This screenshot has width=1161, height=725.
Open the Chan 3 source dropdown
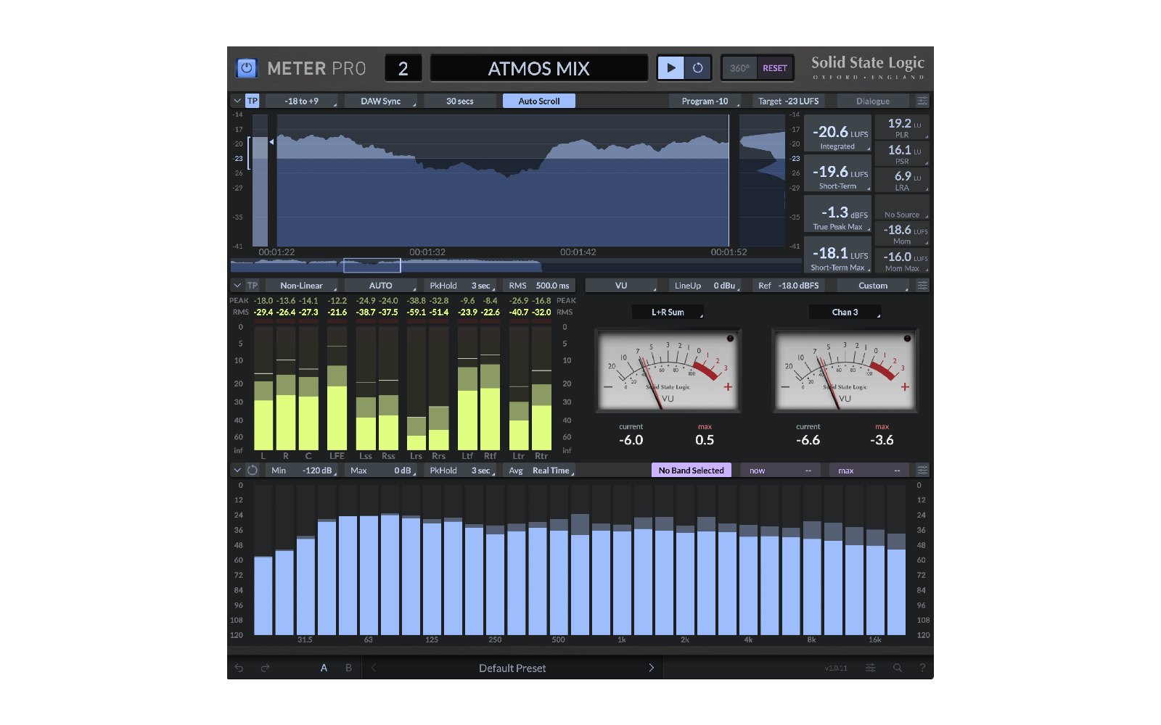tap(845, 312)
